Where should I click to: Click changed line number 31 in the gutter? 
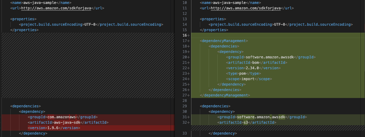tap(185, 117)
